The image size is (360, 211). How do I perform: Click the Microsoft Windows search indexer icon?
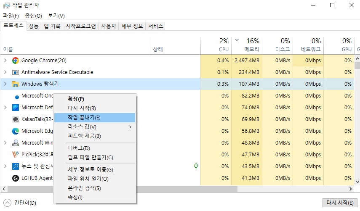click(x=16, y=143)
